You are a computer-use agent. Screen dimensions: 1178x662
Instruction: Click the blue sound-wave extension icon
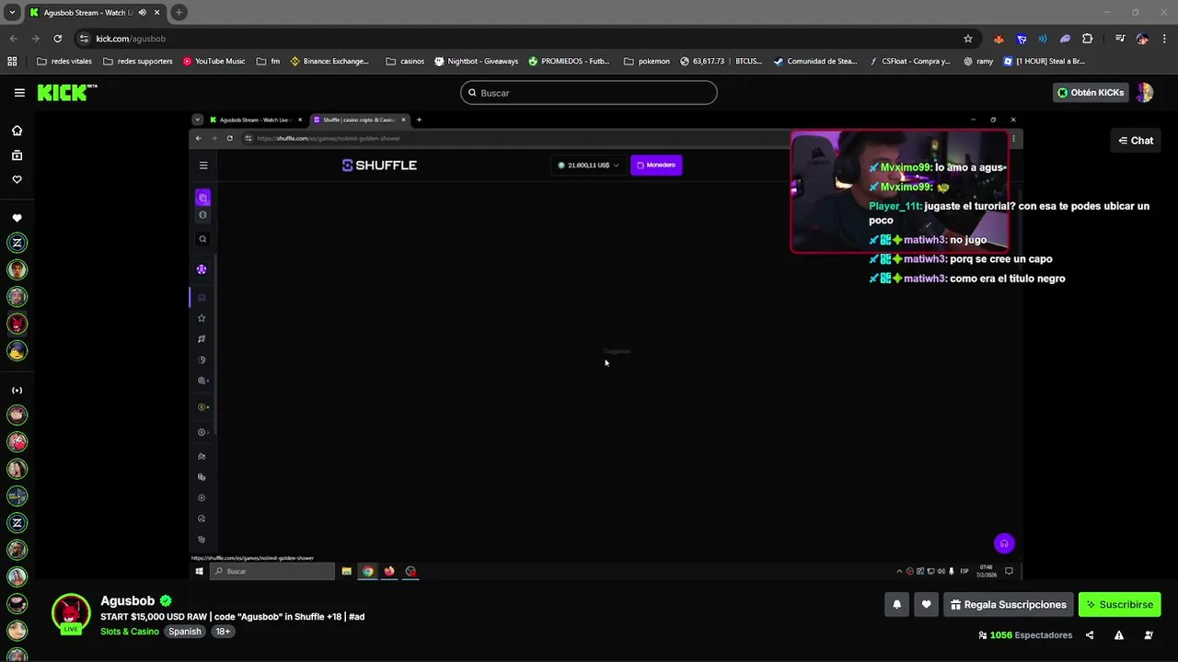pyautogui.click(x=1043, y=39)
